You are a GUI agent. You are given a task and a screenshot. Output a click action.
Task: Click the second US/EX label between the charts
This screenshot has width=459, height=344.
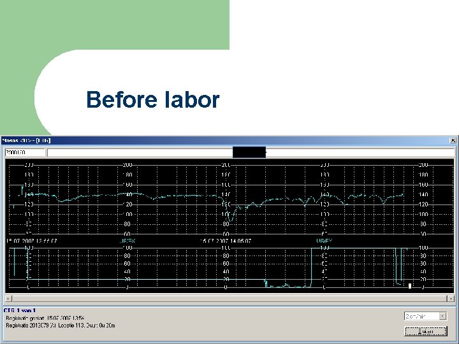pos(324,241)
